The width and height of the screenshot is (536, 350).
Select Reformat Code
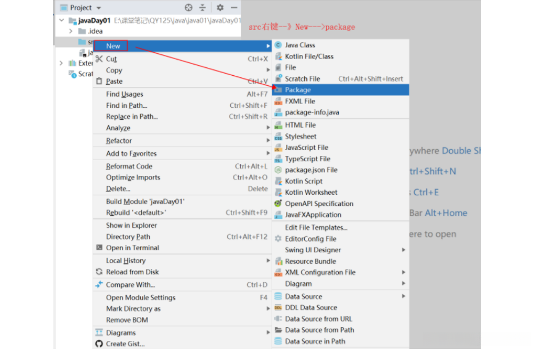click(182, 166)
